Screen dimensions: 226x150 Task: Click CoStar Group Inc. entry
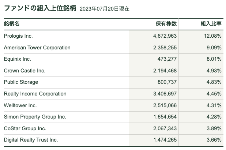(x=25, y=128)
